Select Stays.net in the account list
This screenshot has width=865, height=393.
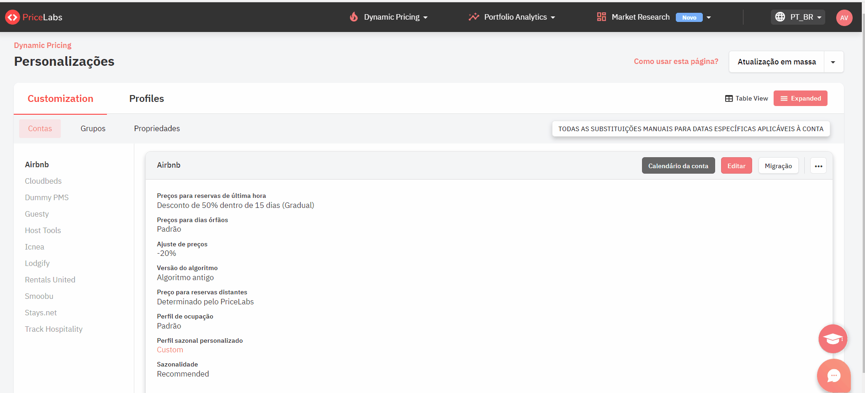41,313
